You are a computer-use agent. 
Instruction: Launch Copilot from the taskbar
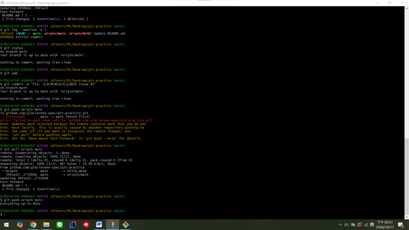click(20, 224)
